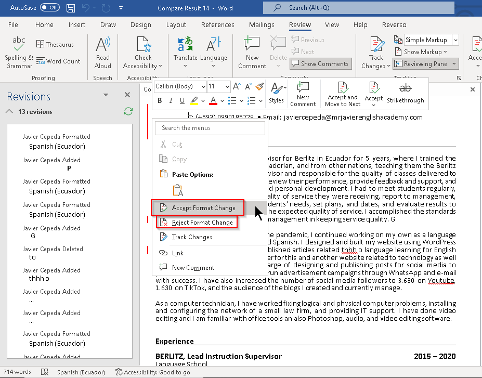Switch to the Home tab
This screenshot has width=482, height=378.
click(x=44, y=24)
